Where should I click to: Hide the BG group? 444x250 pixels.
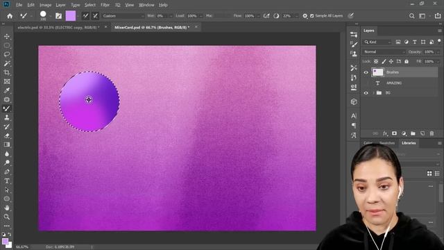point(366,93)
